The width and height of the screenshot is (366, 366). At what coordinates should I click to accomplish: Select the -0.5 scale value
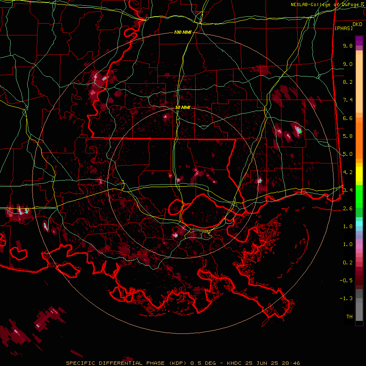[x=346, y=281]
